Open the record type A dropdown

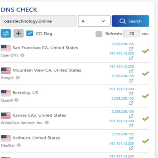click(94, 21)
